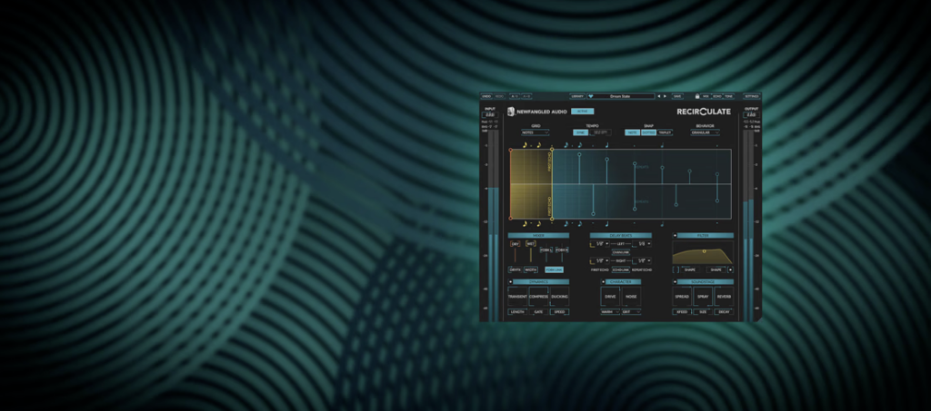Click the Spread control
The image size is (931, 411).
(x=682, y=296)
